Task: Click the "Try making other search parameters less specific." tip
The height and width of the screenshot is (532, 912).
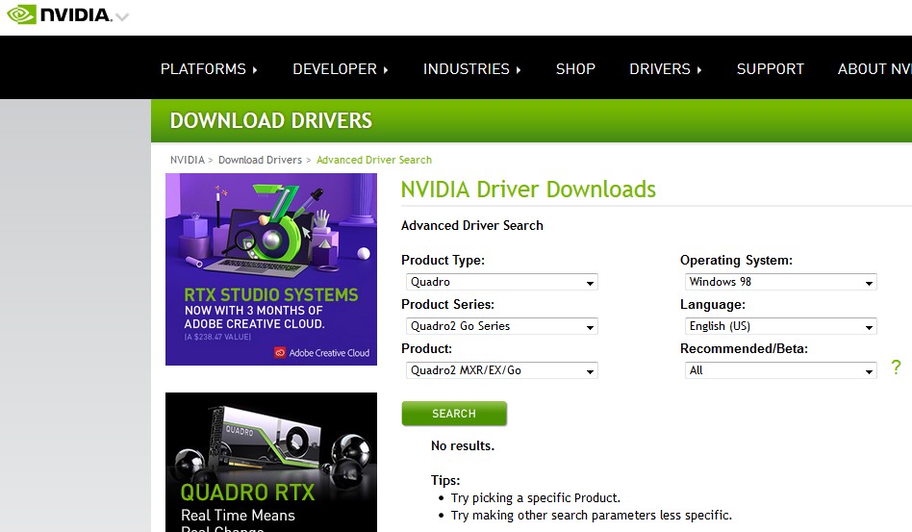Action: click(592, 516)
